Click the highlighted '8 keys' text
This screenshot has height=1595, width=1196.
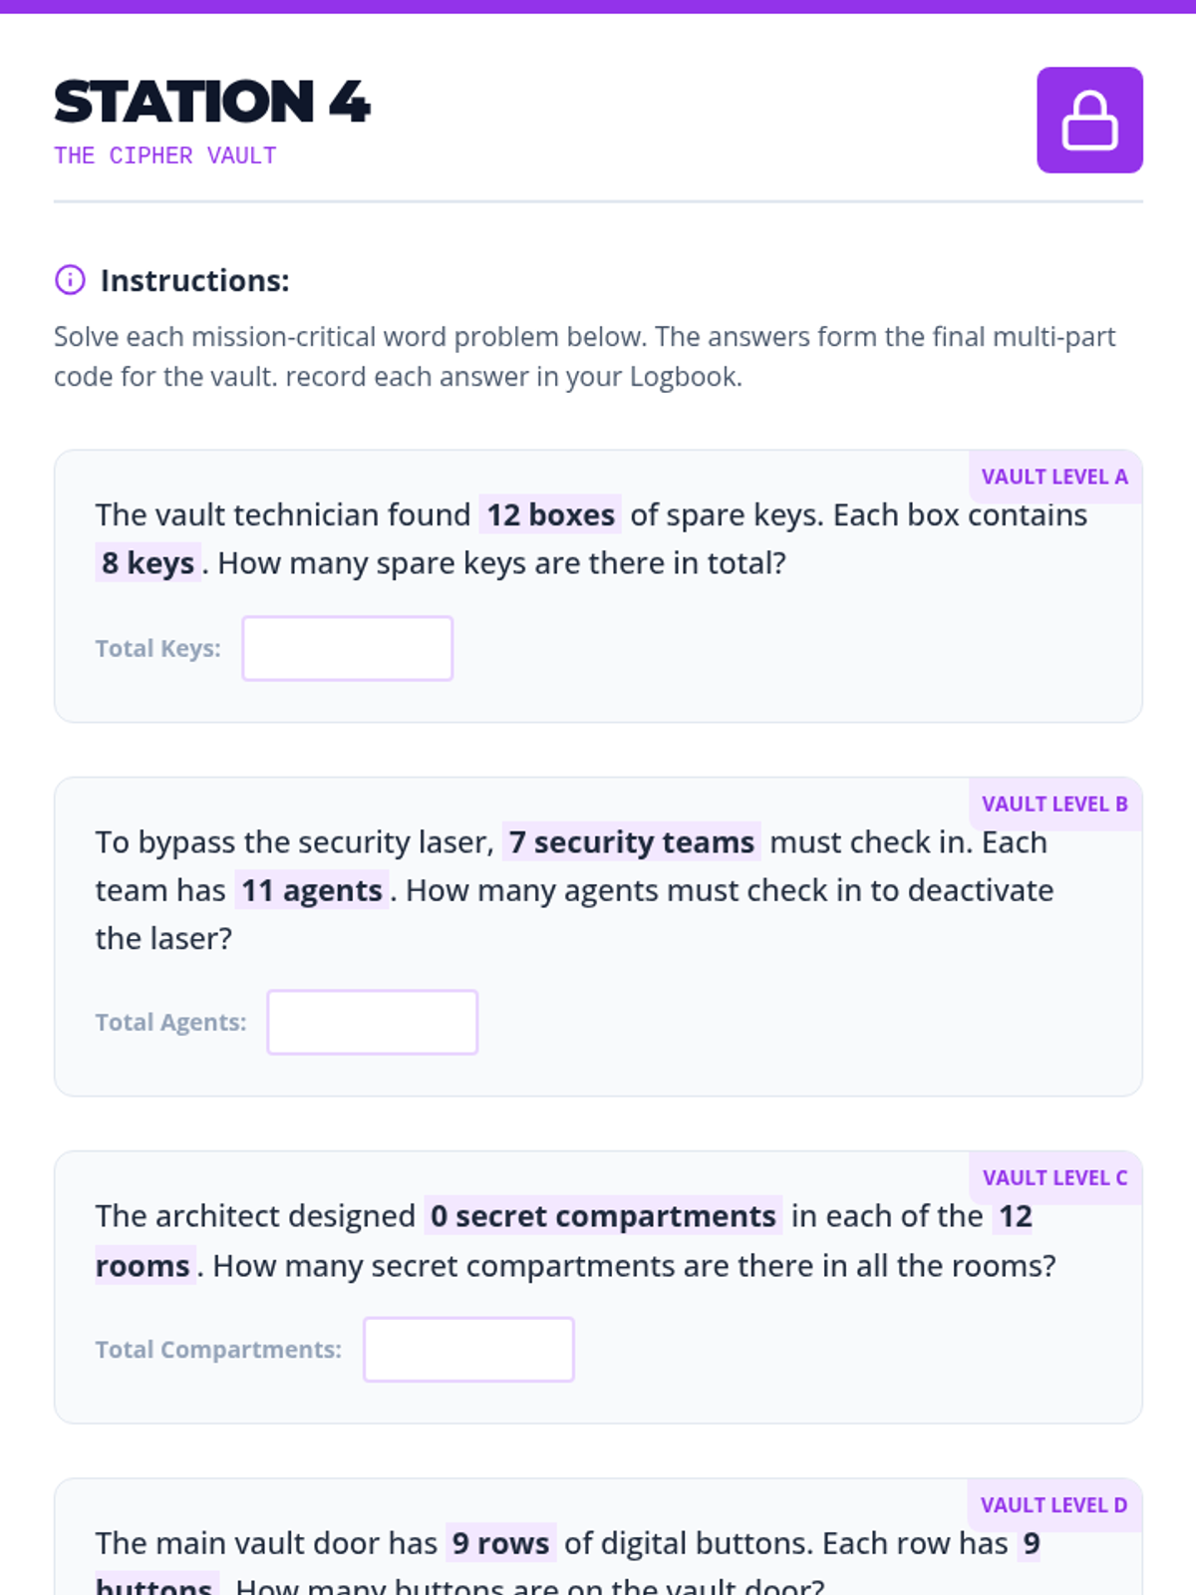click(x=148, y=563)
